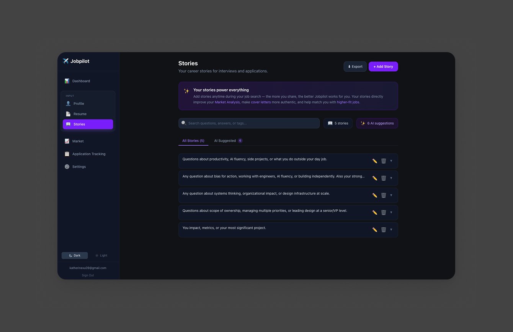Edit the bias for action story
The height and width of the screenshot is (332, 513).
pyautogui.click(x=375, y=178)
